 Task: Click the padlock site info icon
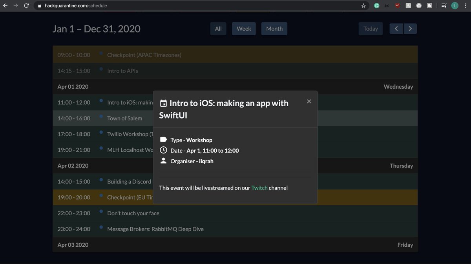pyautogui.click(x=39, y=6)
